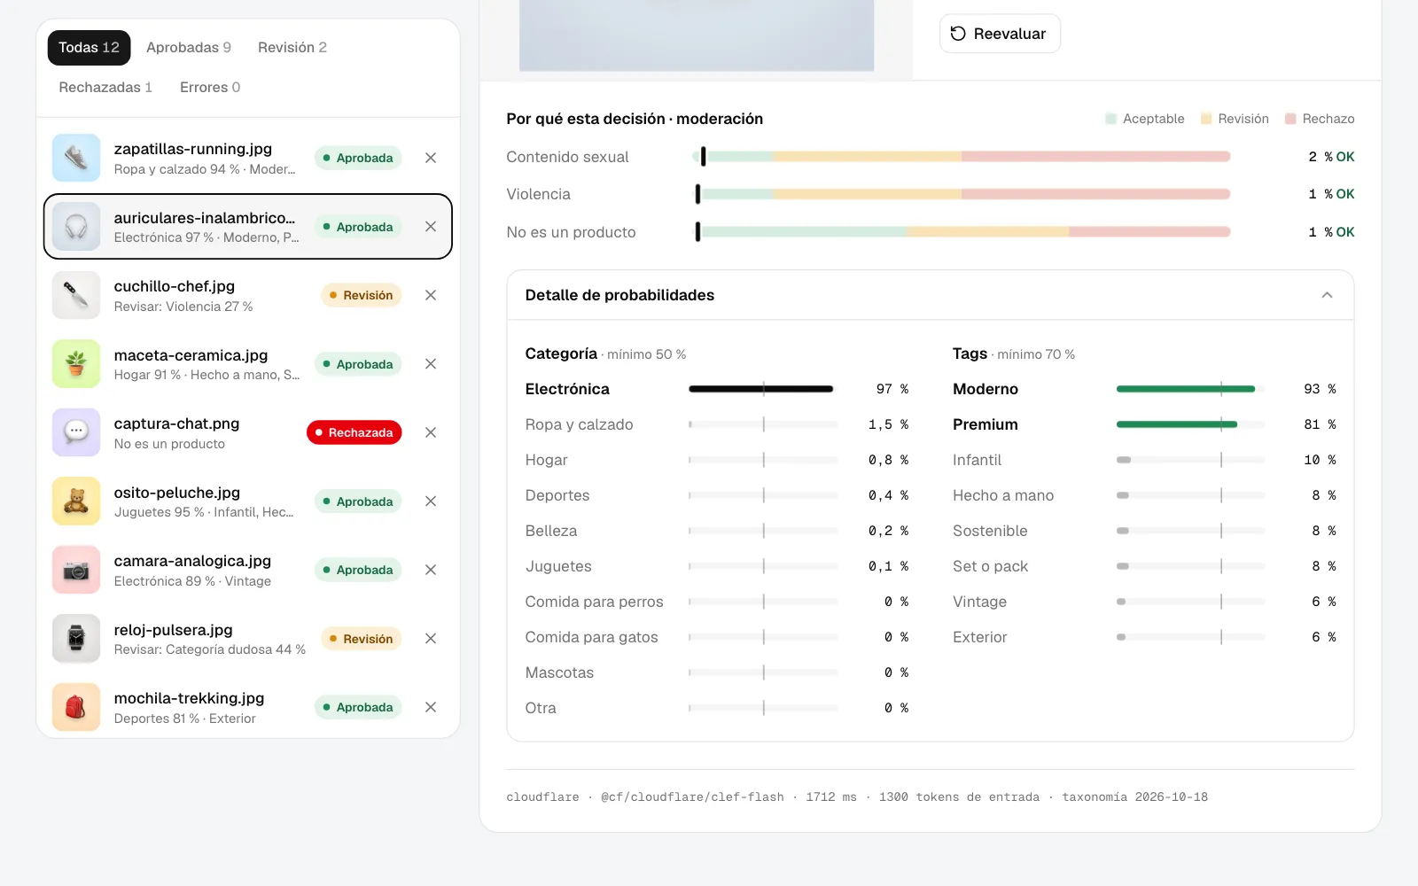Open the backpack thumbnail of mochila-trekking.jpg
1418x886 pixels.
(x=76, y=707)
